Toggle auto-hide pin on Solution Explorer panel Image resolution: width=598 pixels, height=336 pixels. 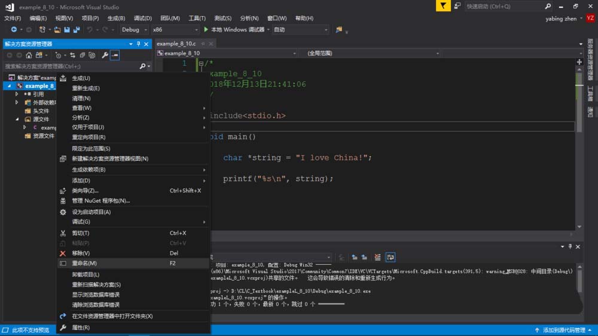[x=139, y=44]
